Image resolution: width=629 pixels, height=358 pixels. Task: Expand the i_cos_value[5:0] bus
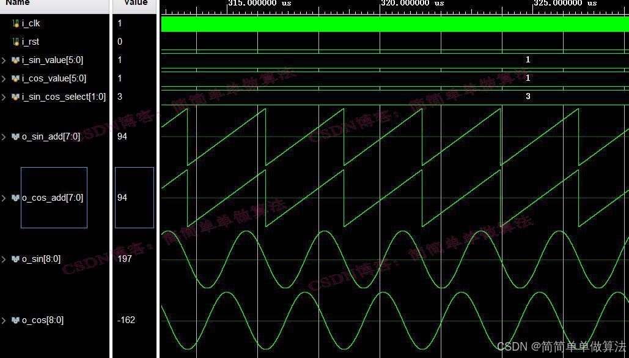coord(4,79)
